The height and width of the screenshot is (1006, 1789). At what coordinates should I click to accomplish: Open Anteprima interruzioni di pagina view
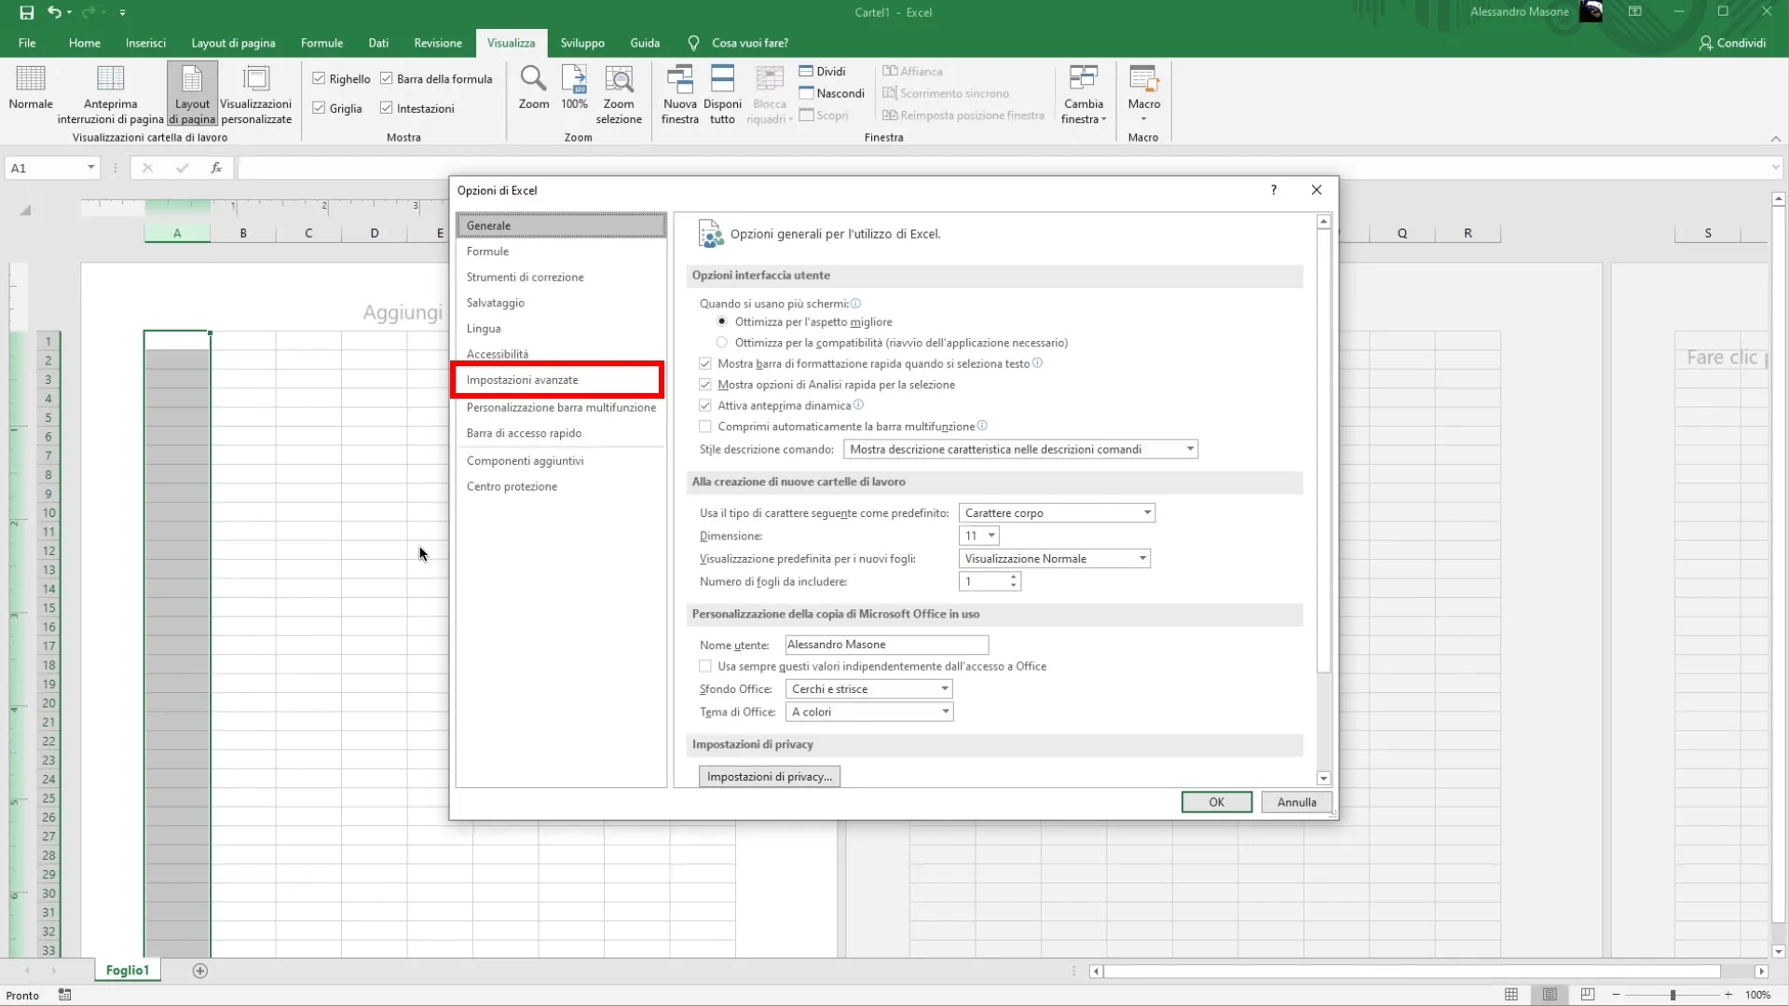[x=110, y=80]
